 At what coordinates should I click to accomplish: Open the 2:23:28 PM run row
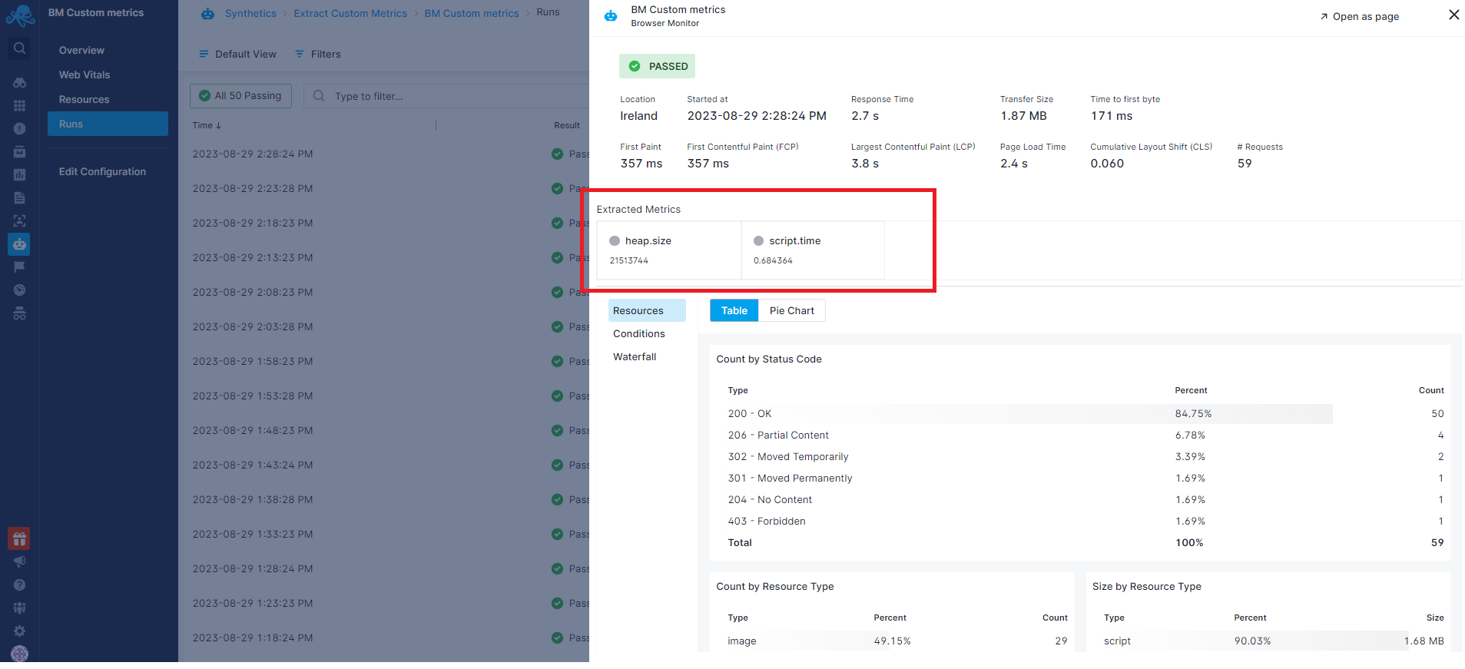tap(384, 188)
